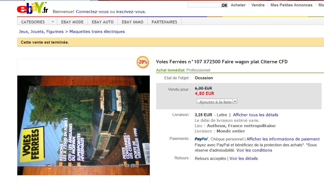Expand the CATEGORIES dropdown arrow

point(53,22)
